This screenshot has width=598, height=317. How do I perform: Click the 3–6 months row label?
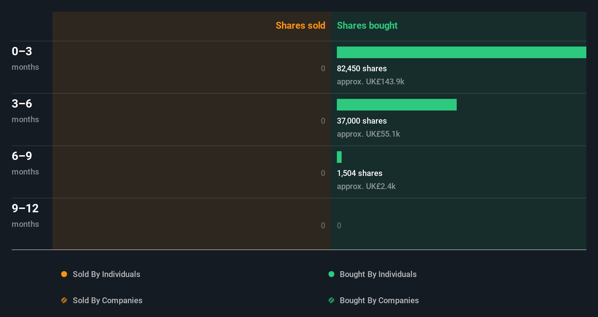(x=25, y=111)
